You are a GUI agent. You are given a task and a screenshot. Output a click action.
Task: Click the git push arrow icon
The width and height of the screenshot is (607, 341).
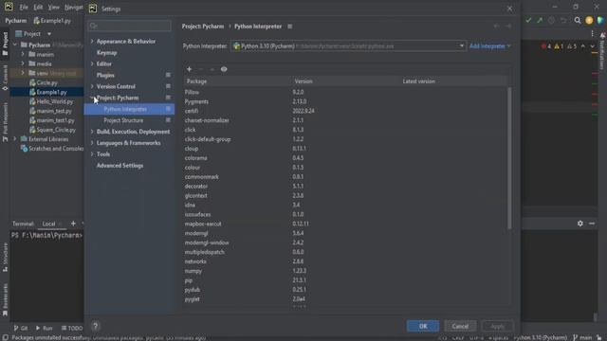(540, 20)
